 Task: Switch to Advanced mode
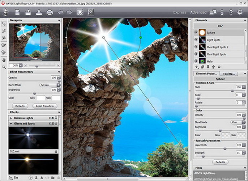(x=198, y=12)
